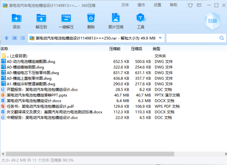Click the 解压到 (Extract to) icon

41,18
